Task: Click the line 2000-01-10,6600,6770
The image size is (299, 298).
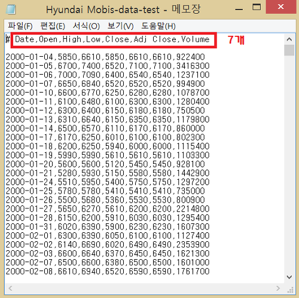Action: (108, 93)
